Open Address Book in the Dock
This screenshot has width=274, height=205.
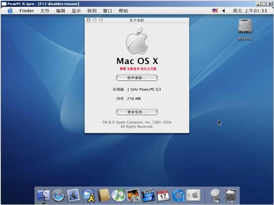tap(103, 195)
